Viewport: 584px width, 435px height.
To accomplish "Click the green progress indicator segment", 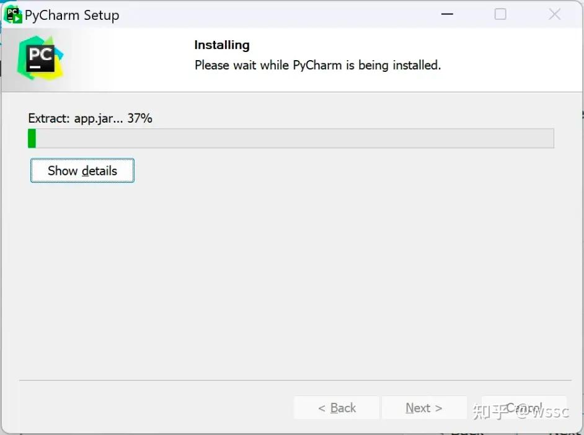I will pyautogui.click(x=32, y=138).
